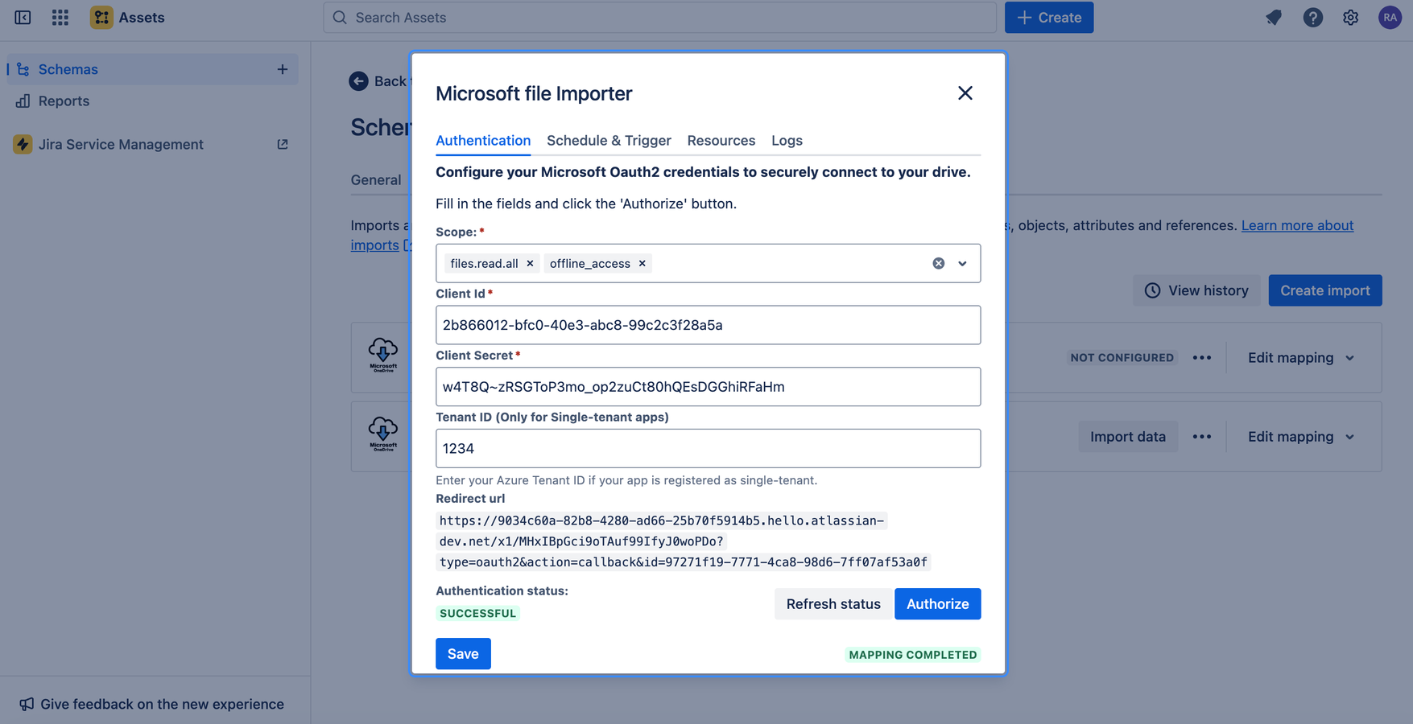
Task: Open Reports in the sidebar
Action: pyautogui.click(x=153, y=101)
